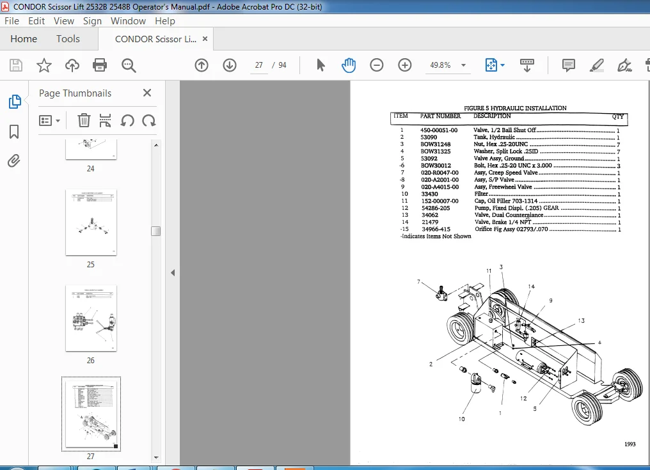Open the Sign menu
This screenshot has height=470, width=650.
92,20
